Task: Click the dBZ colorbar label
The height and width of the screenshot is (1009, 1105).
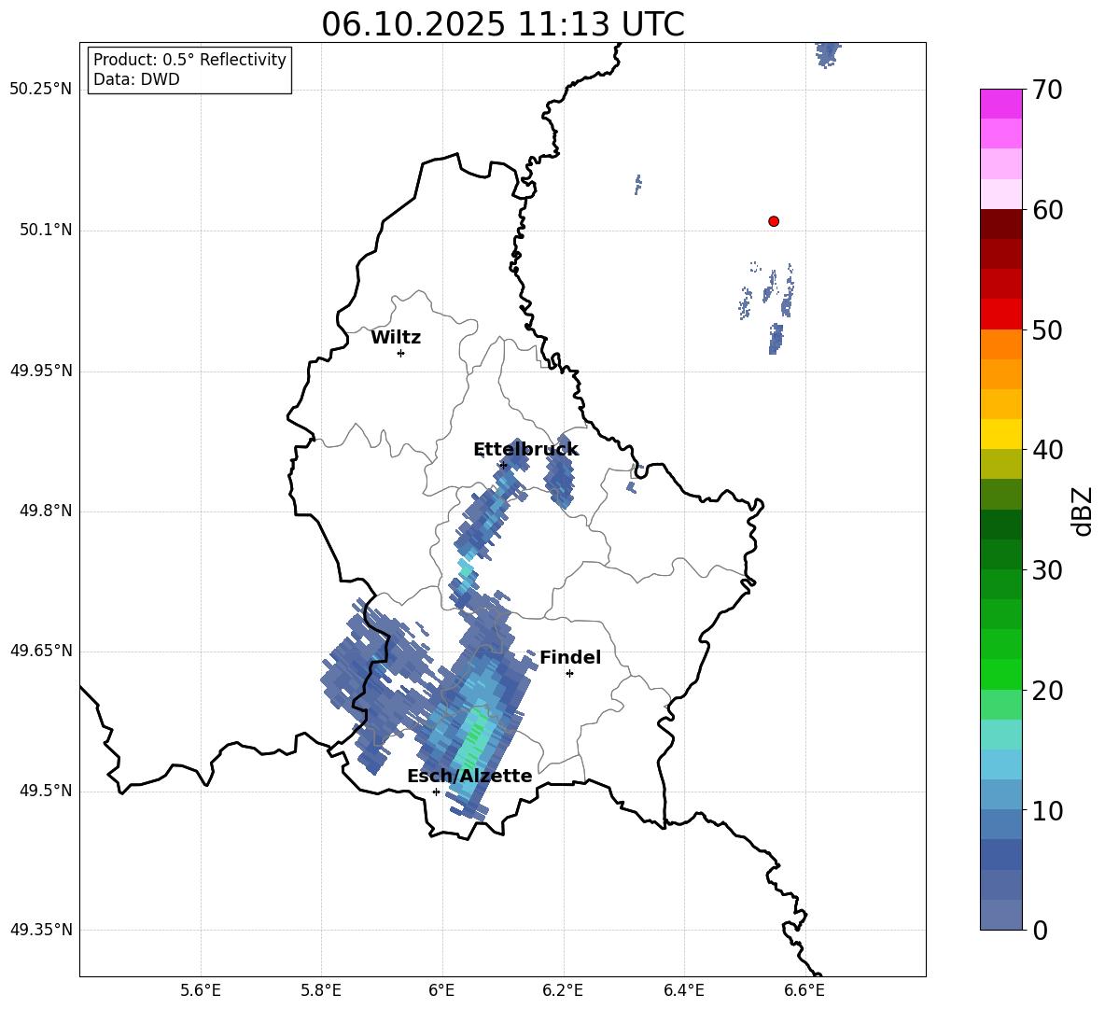Action: pyautogui.click(x=1084, y=511)
